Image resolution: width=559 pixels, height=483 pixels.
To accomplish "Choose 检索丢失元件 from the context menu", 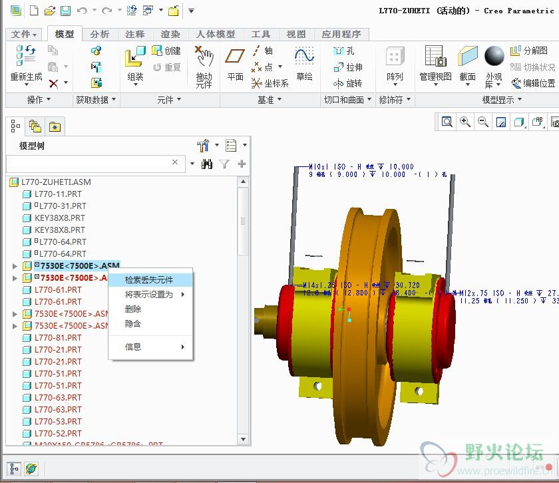I will [x=150, y=280].
